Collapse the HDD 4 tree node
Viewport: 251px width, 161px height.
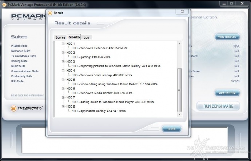coord(63,71)
